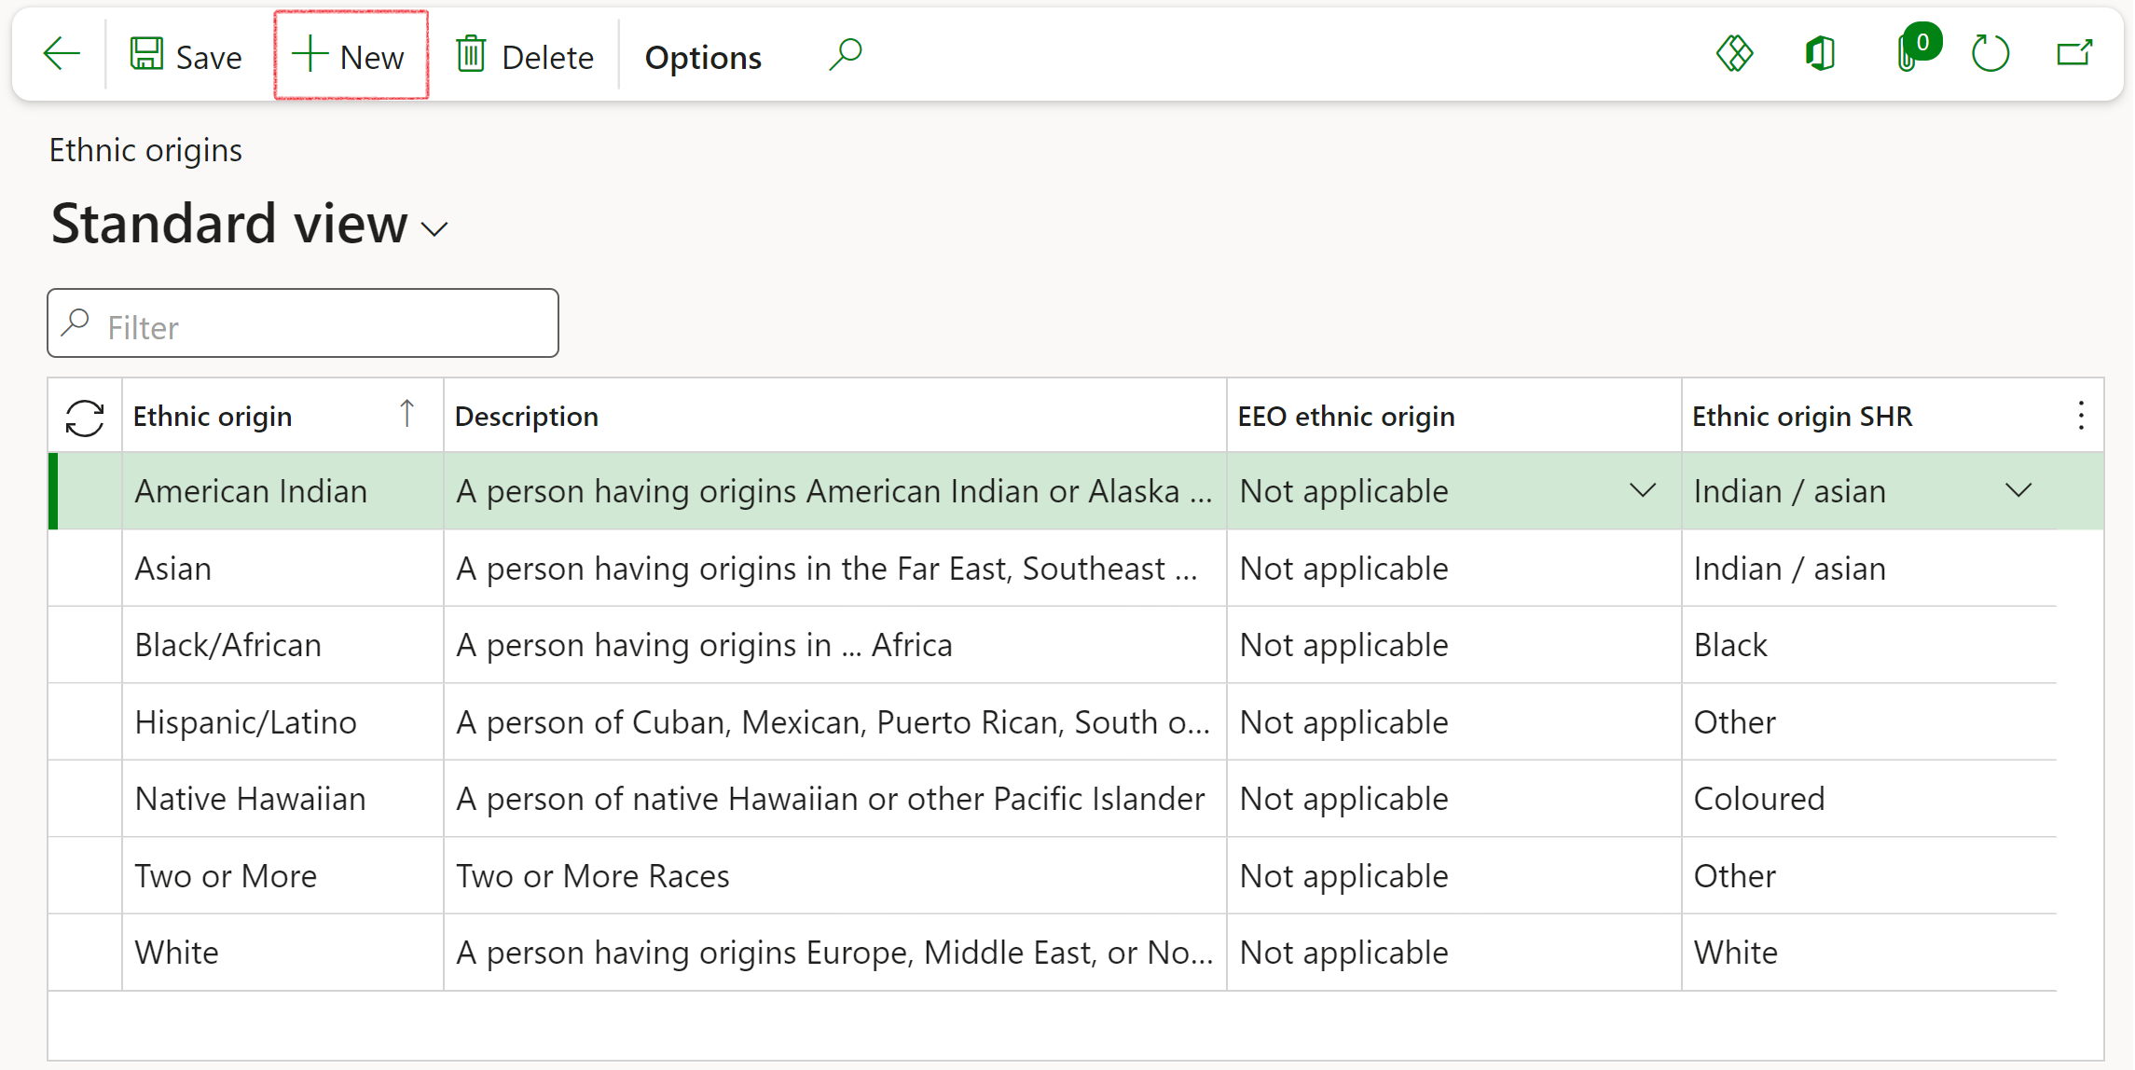Open form in new window icon

point(2074,54)
